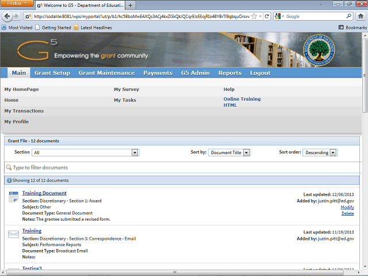368x276 pixels.
Task: Click 'Last updated: 12/06/2013' text
Action: point(328,194)
